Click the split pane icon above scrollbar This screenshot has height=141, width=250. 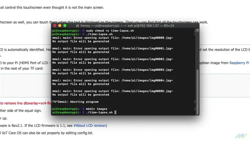[197, 30]
